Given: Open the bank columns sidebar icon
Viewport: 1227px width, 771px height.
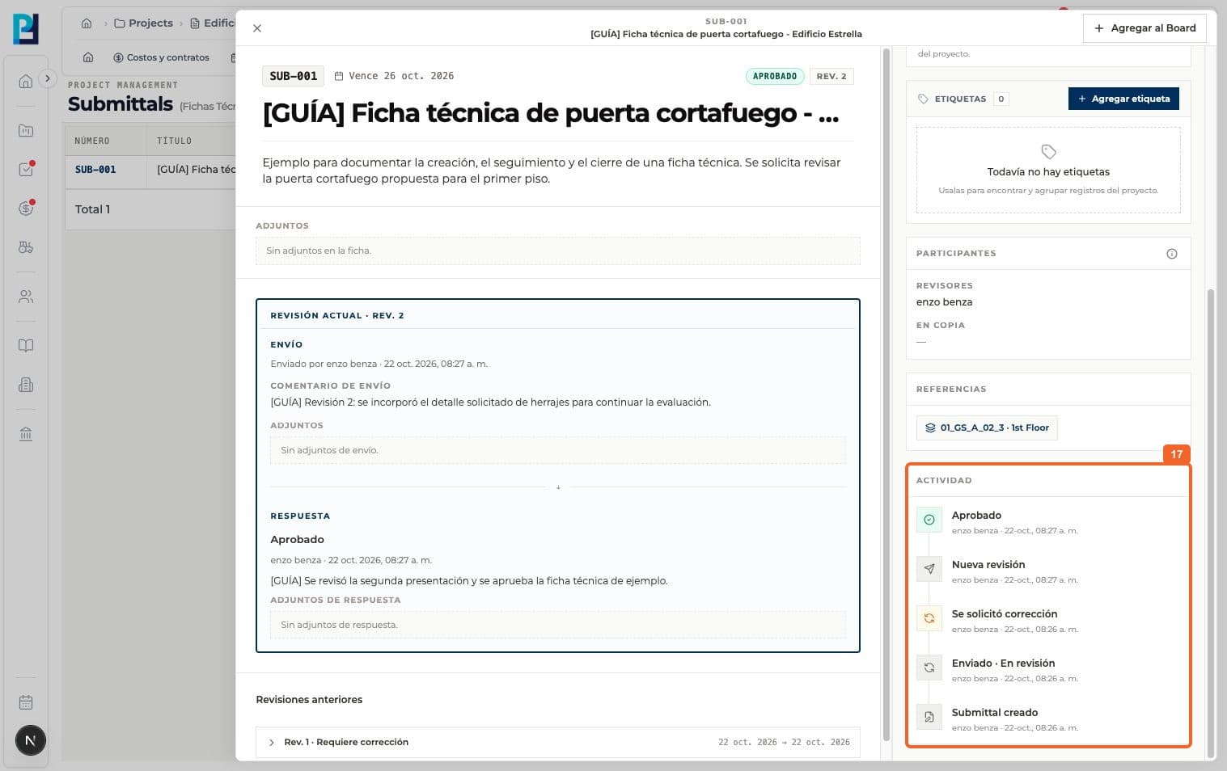Looking at the screenshot, I should (x=26, y=434).
